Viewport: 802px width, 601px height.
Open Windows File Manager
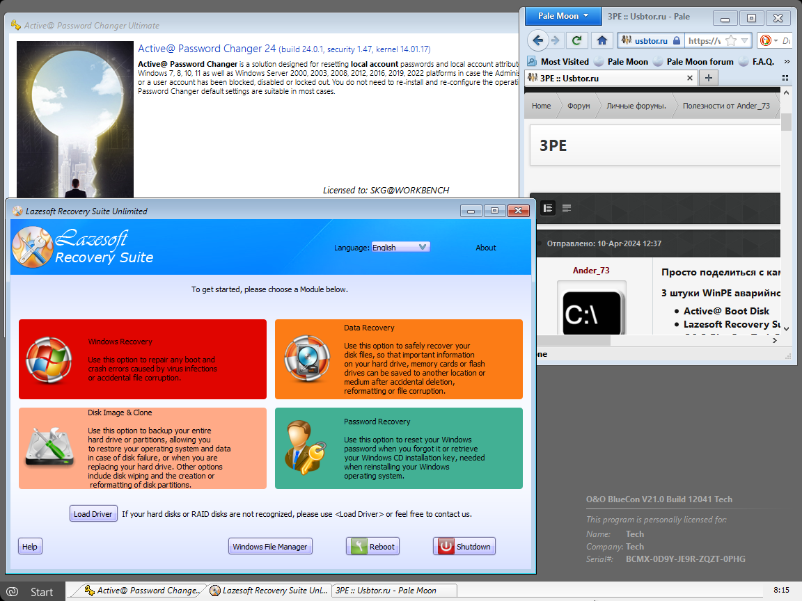point(270,547)
